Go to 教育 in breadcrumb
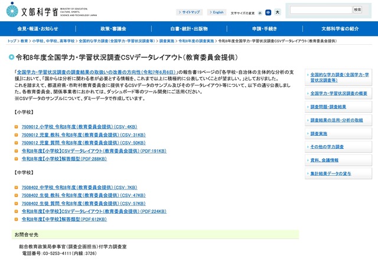The width and height of the screenshot is (378, 262). pos(24,41)
